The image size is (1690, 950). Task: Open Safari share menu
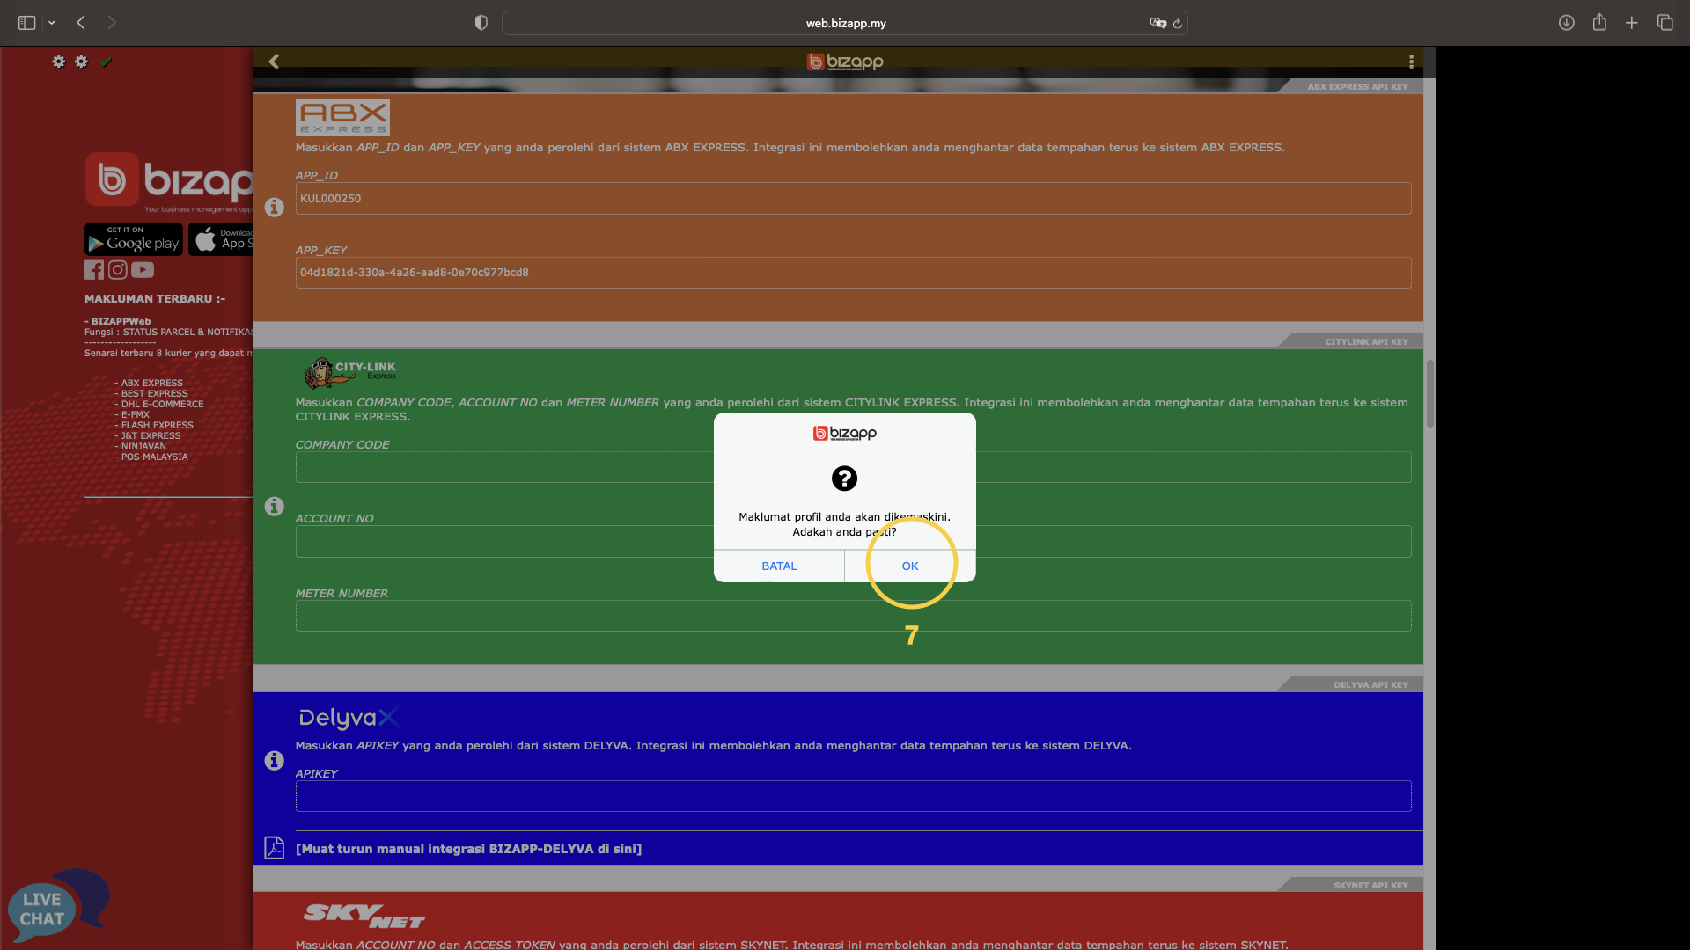click(x=1599, y=22)
